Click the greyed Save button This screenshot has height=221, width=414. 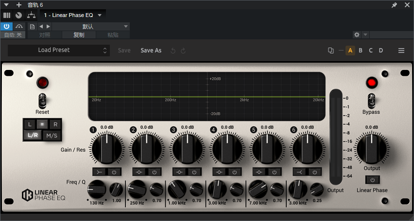point(124,51)
